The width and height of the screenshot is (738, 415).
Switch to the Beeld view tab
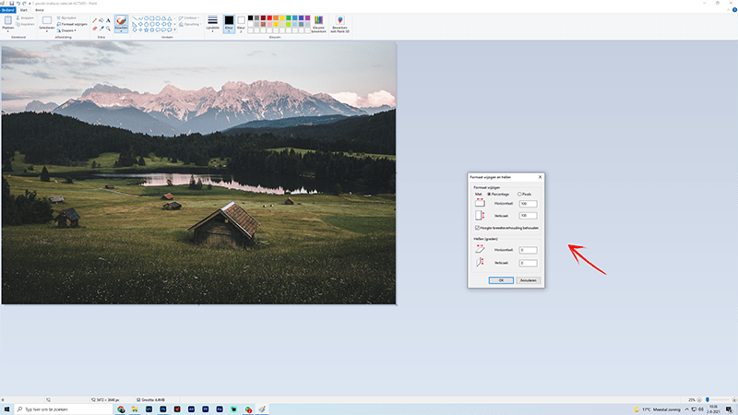click(39, 10)
